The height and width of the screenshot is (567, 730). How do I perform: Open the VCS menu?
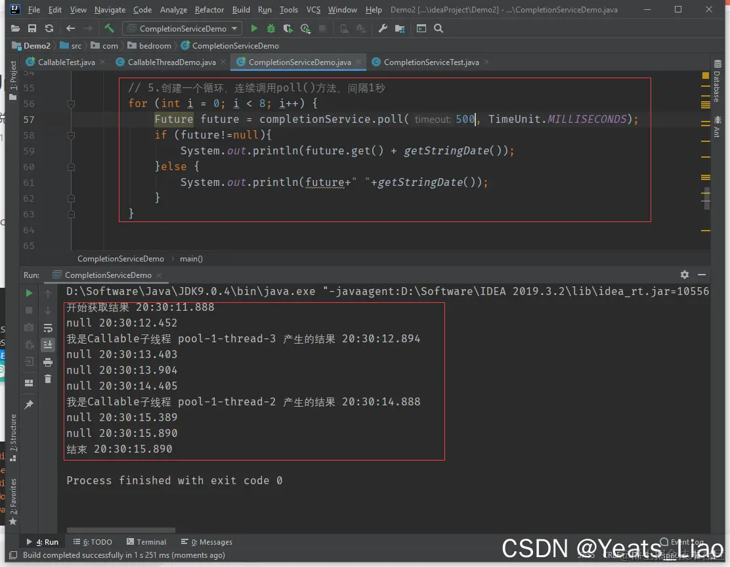coord(313,9)
